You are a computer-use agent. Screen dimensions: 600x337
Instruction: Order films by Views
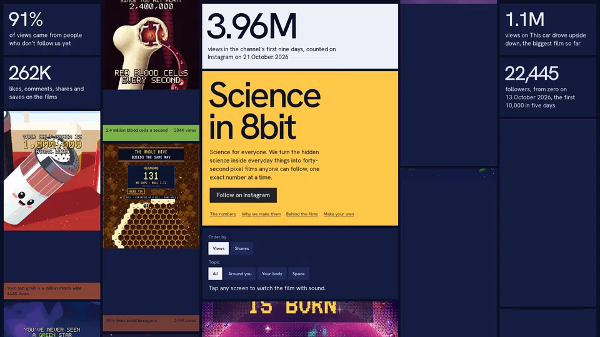219,248
